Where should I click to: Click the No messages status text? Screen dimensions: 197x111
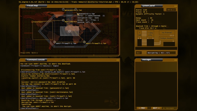pos(168,108)
